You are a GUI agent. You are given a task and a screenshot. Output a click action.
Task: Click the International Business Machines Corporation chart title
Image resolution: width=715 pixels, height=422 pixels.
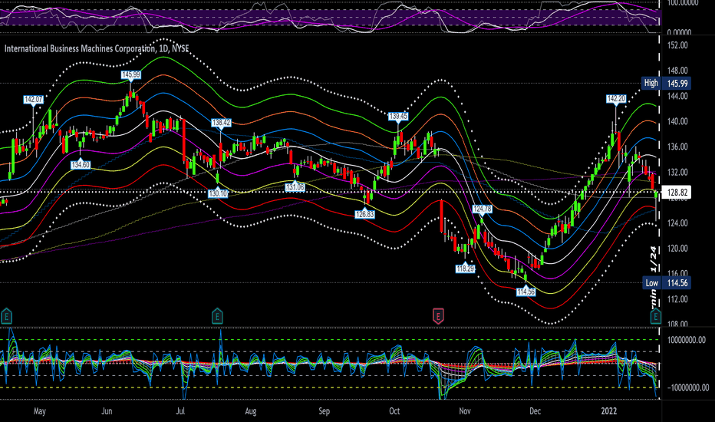click(x=97, y=48)
